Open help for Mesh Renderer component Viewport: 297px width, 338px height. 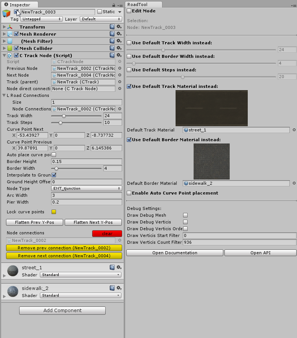point(112,34)
